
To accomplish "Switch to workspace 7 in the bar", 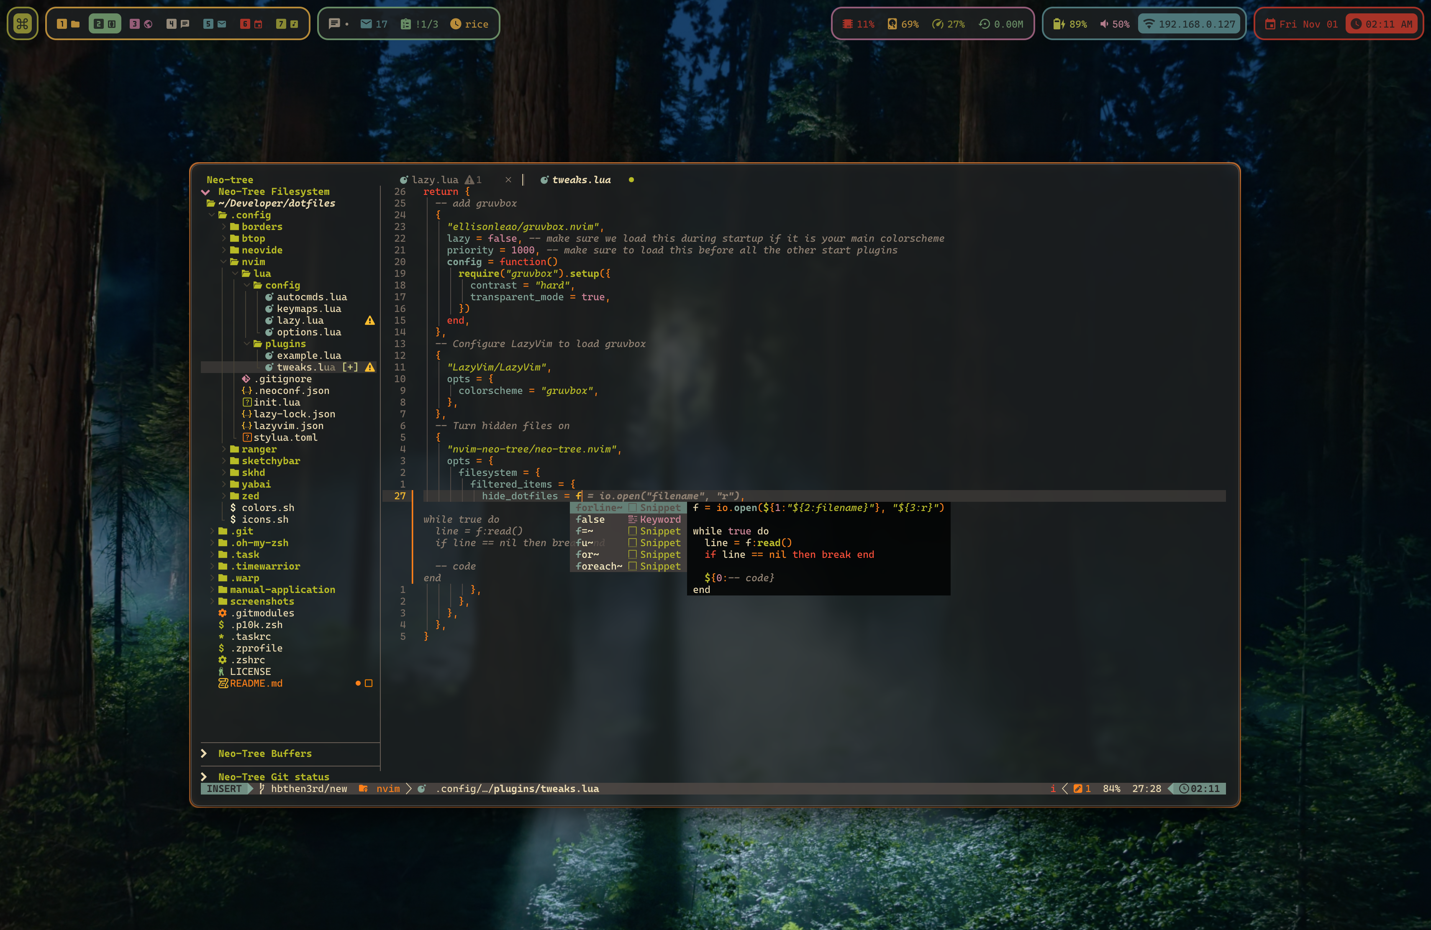I will click(x=287, y=24).
